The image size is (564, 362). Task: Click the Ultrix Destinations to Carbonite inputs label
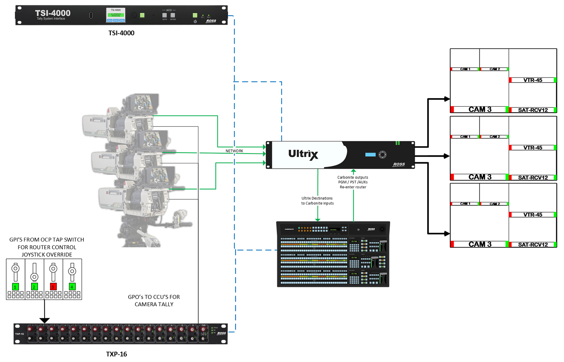[x=317, y=201]
